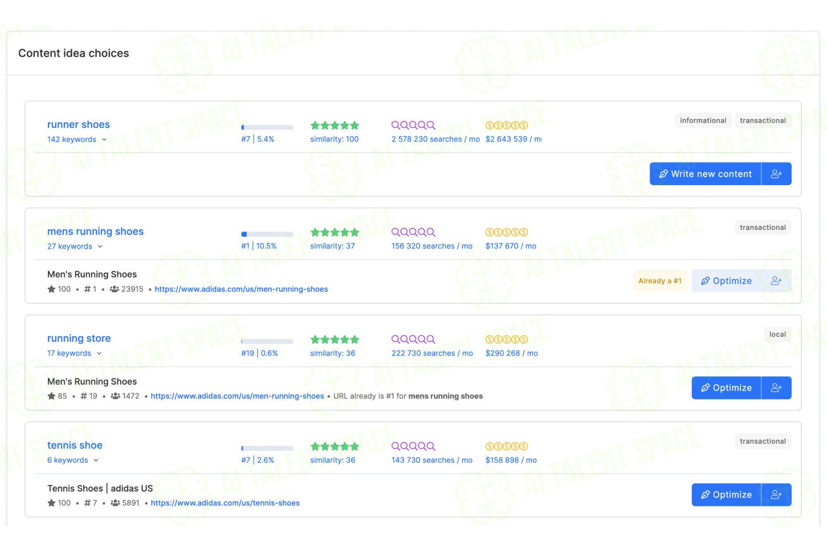Click the star rating for tennis shoe
Image resolution: width=827 pixels, height=551 pixels.
[x=335, y=446]
